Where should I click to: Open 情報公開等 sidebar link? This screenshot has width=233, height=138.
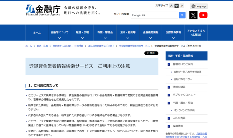click(179, 87)
